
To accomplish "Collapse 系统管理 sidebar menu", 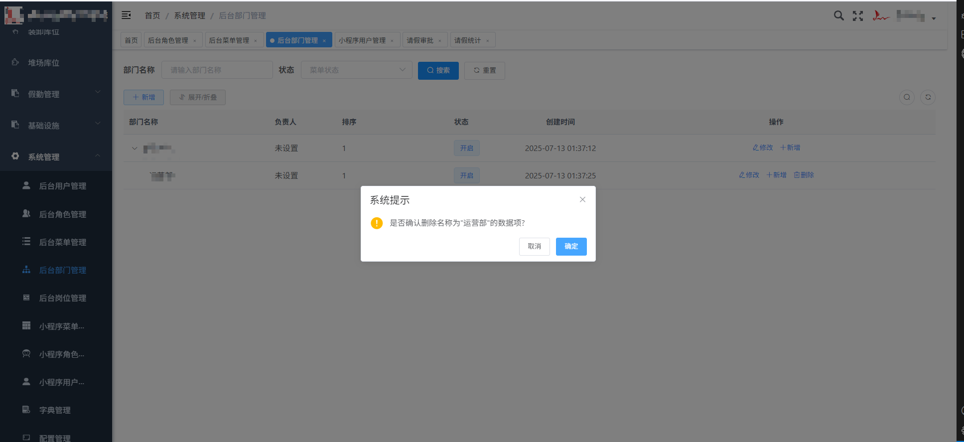I will coord(56,156).
